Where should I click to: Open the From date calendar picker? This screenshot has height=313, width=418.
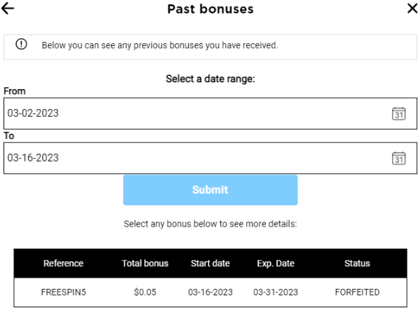(x=399, y=114)
